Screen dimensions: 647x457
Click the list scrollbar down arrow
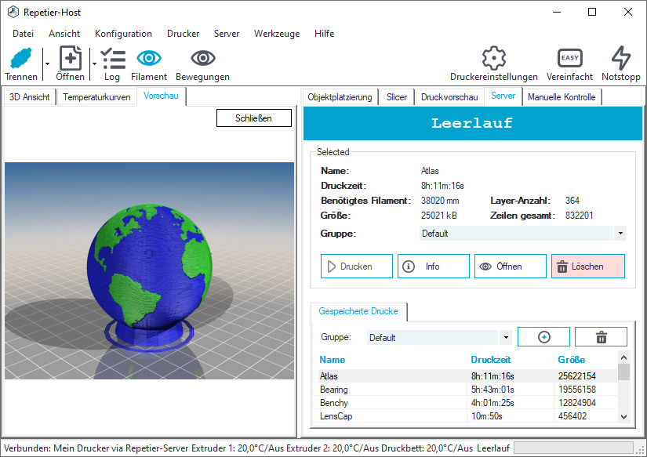(624, 416)
